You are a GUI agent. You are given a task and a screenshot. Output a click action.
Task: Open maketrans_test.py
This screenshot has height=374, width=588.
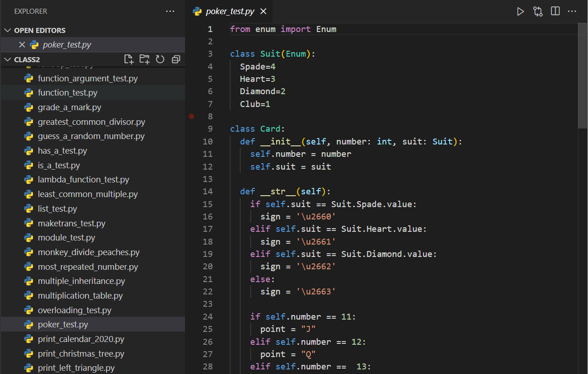[92, 224]
